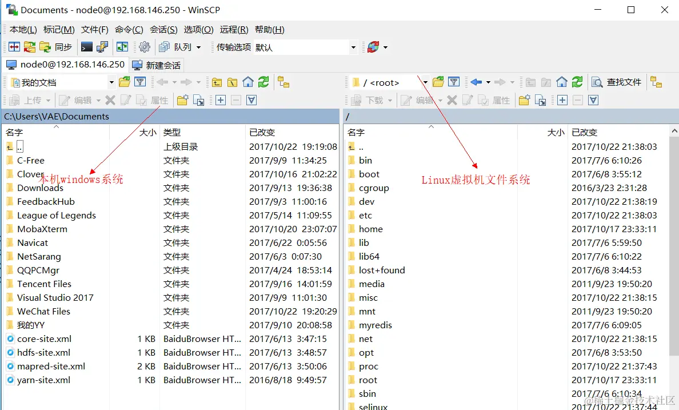Image resolution: width=679 pixels, height=410 pixels.
Task: Open the 本地(L) menu
Action: (23, 30)
